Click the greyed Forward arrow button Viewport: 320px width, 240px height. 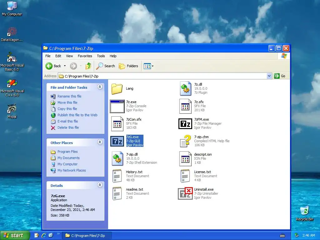[x=73, y=66]
